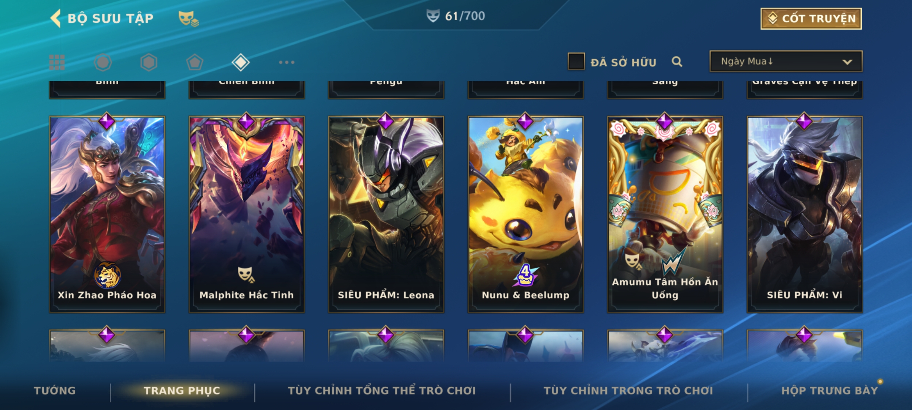Open the Nunu & Beelump skin card
Viewport: 912px width, 410px height.
(x=526, y=214)
